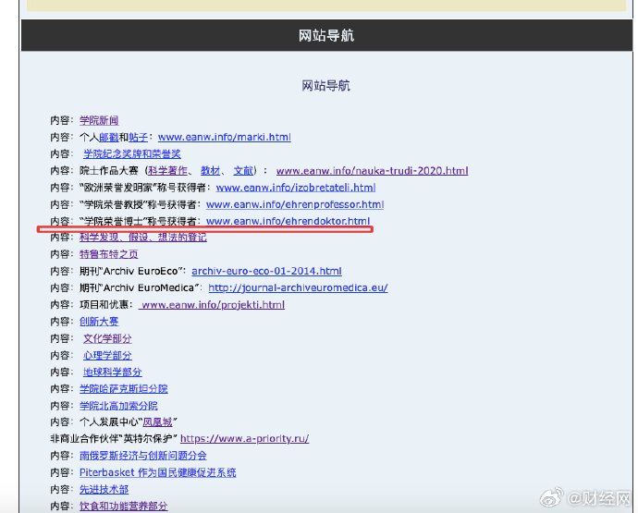Open Piterbasket 作为国民健康促进系统 link

[x=157, y=472]
